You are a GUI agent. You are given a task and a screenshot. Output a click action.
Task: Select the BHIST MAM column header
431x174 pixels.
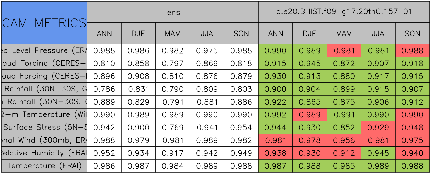(x=344, y=34)
